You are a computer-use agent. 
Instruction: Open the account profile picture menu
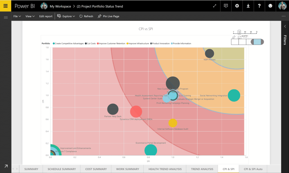click(x=282, y=6)
